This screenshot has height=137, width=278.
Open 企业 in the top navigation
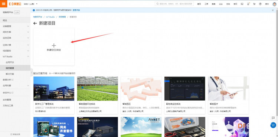221,4
